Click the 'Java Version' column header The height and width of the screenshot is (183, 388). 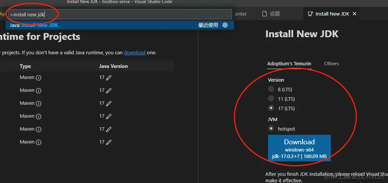click(113, 66)
